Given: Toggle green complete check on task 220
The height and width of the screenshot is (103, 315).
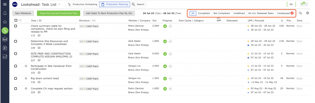Looking at the screenshot, I should click(x=165, y=89).
